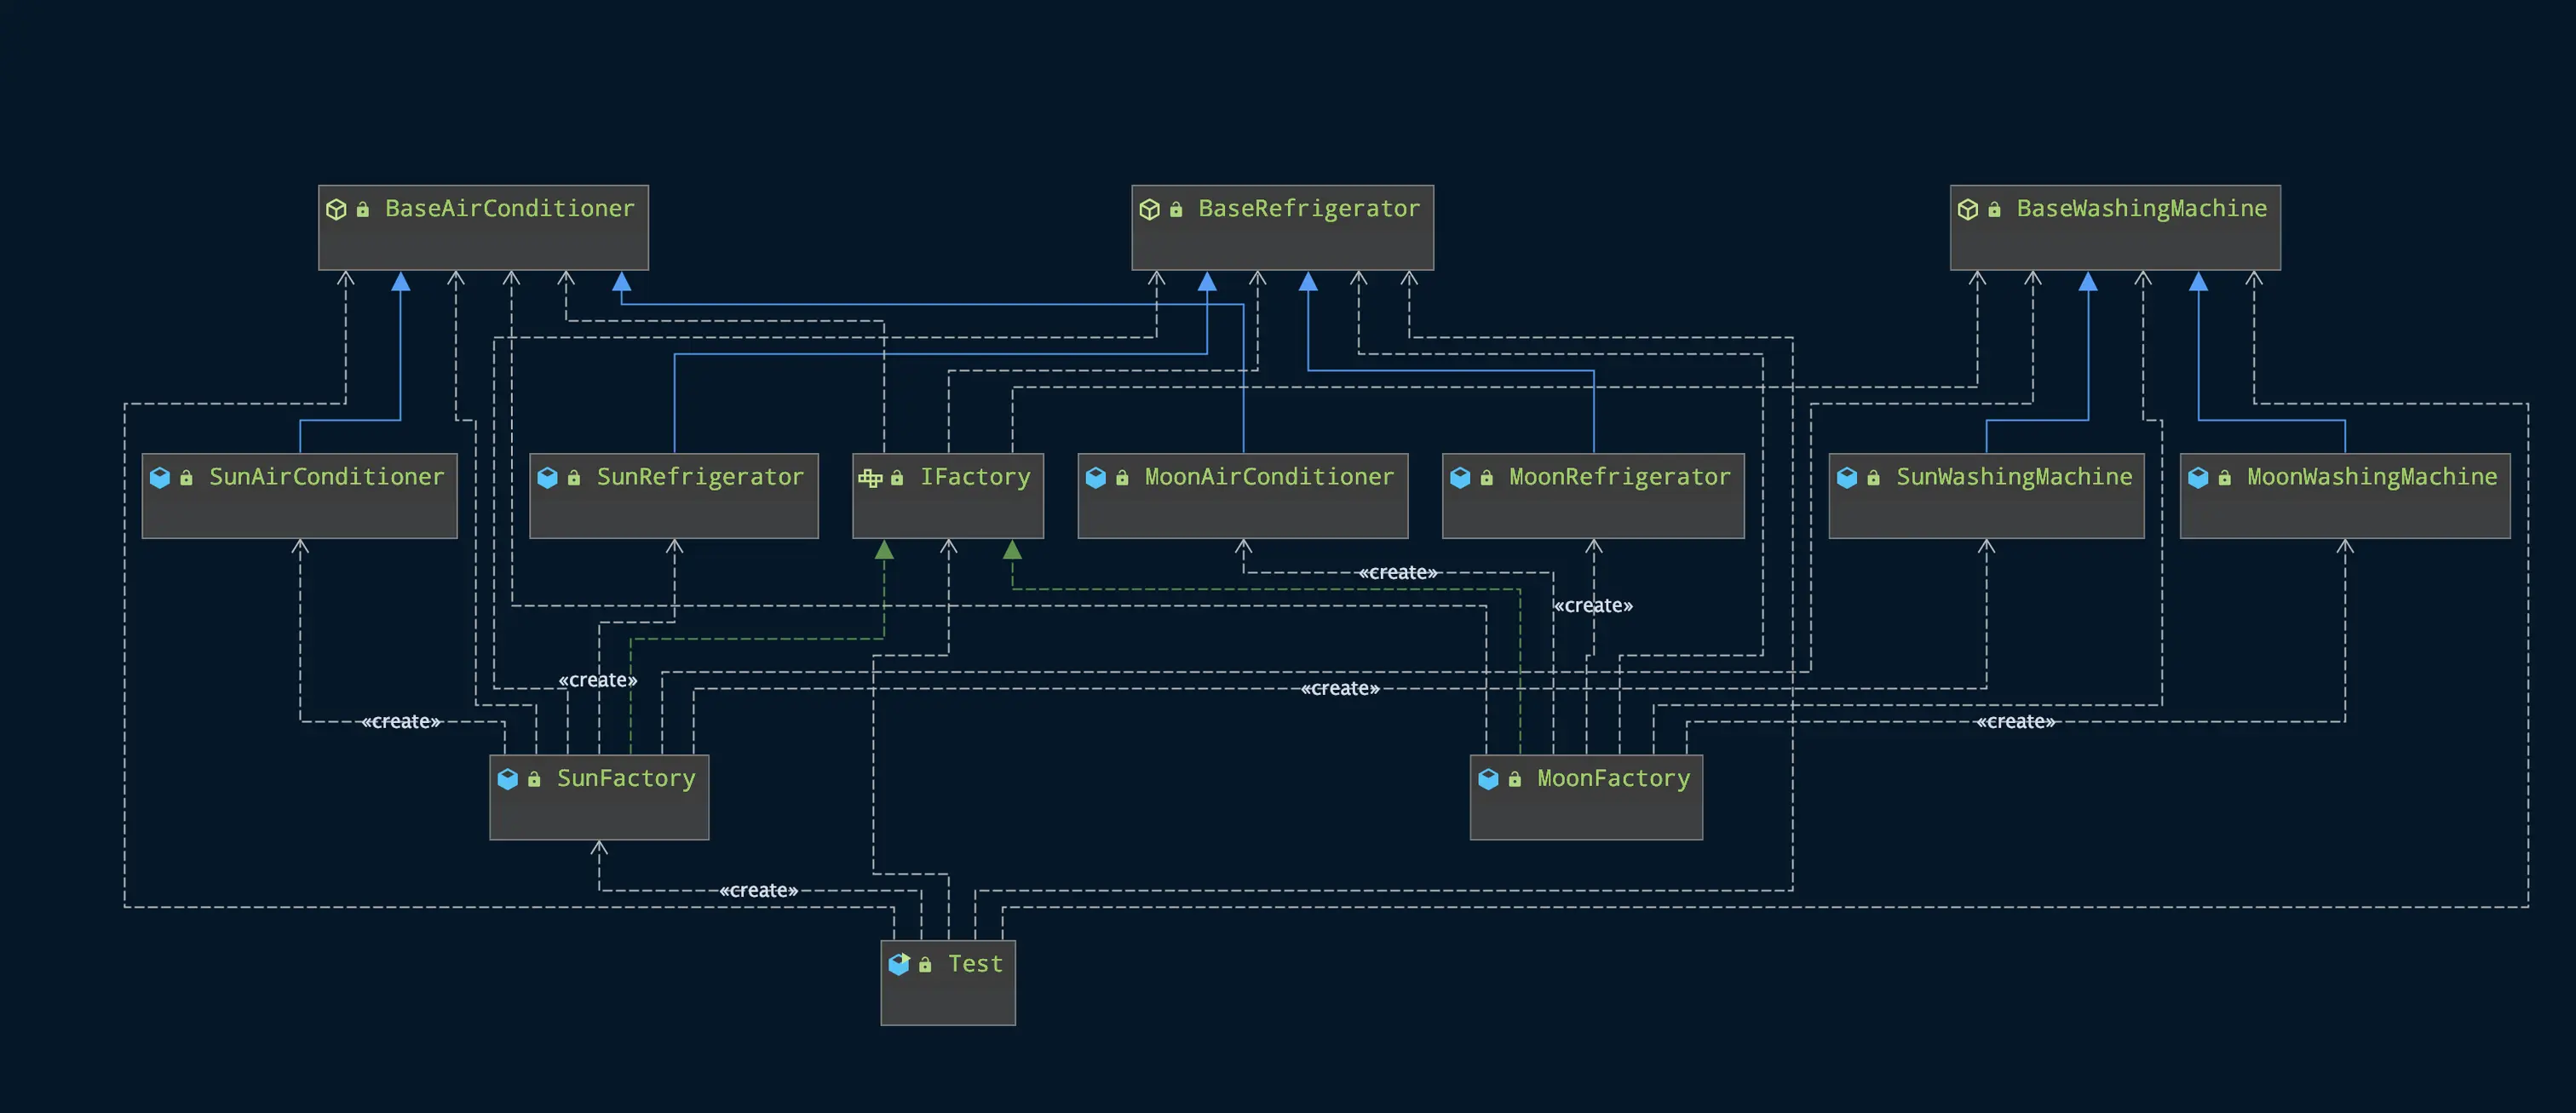
Task: Click the abstract class icon beside BaseRefrigerator
Action: tap(1149, 209)
